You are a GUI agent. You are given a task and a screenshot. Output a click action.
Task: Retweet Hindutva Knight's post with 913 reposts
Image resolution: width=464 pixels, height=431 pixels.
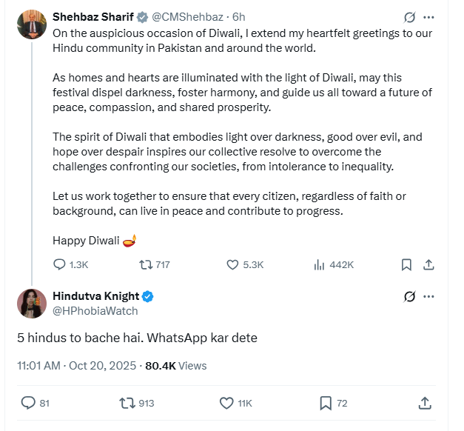coord(127,403)
